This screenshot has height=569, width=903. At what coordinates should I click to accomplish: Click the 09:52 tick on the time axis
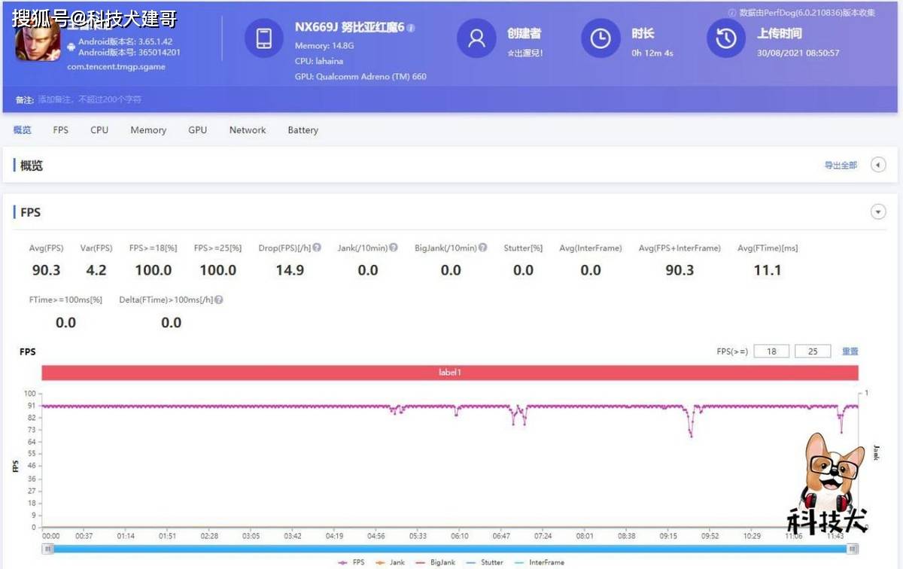click(710, 536)
